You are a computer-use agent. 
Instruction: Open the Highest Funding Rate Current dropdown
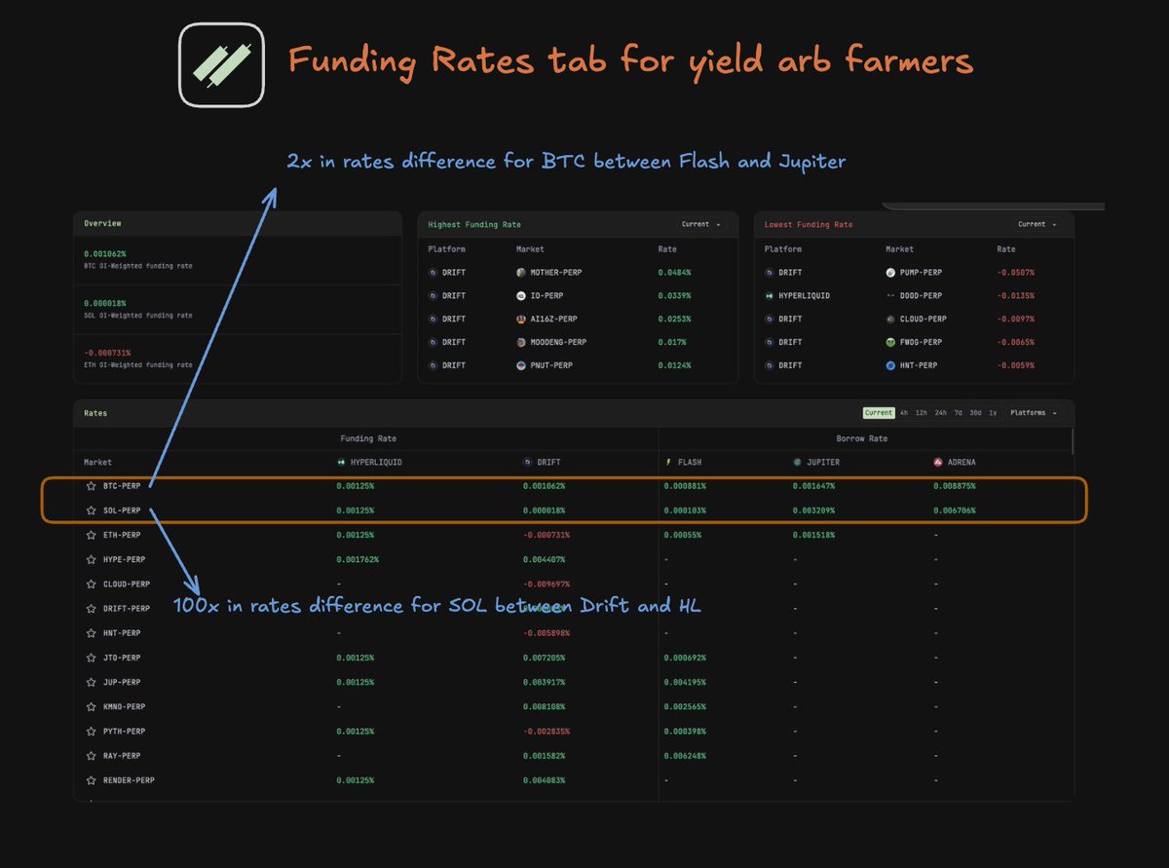(x=701, y=224)
